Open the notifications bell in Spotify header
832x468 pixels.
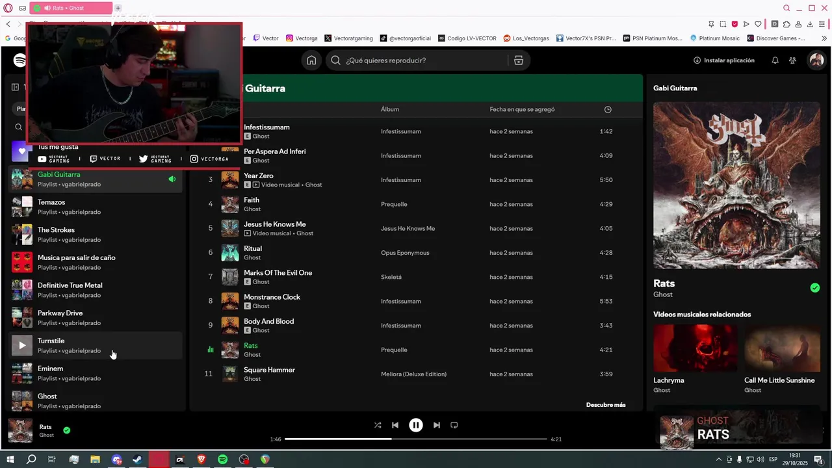point(775,60)
